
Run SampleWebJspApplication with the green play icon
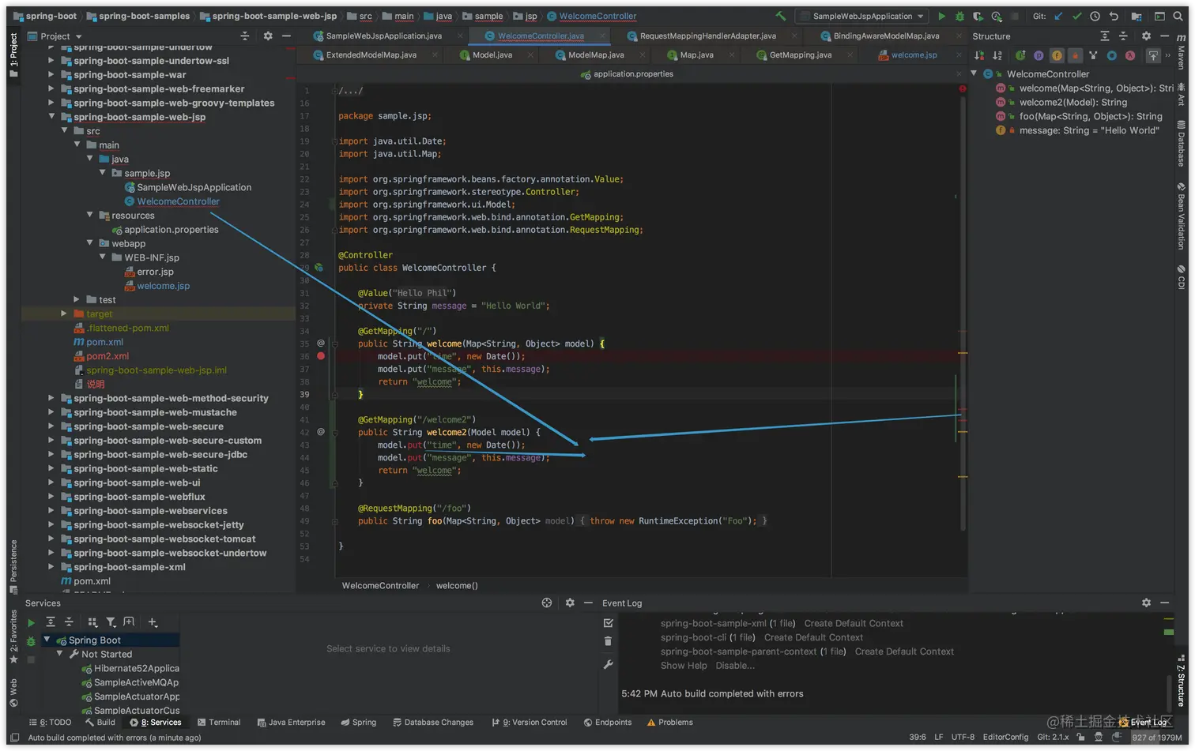tap(941, 16)
